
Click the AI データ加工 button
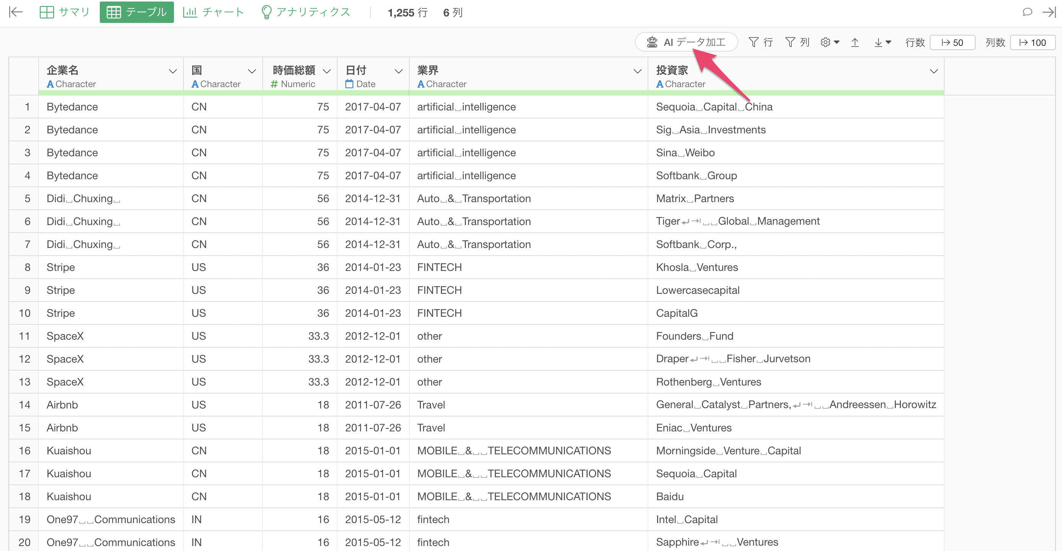coord(686,42)
